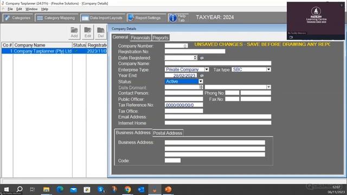
Task: Open the Help Tab info icon
Action: (173, 18)
